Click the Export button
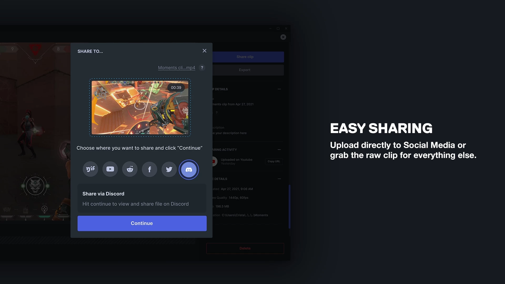 [245, 70]
